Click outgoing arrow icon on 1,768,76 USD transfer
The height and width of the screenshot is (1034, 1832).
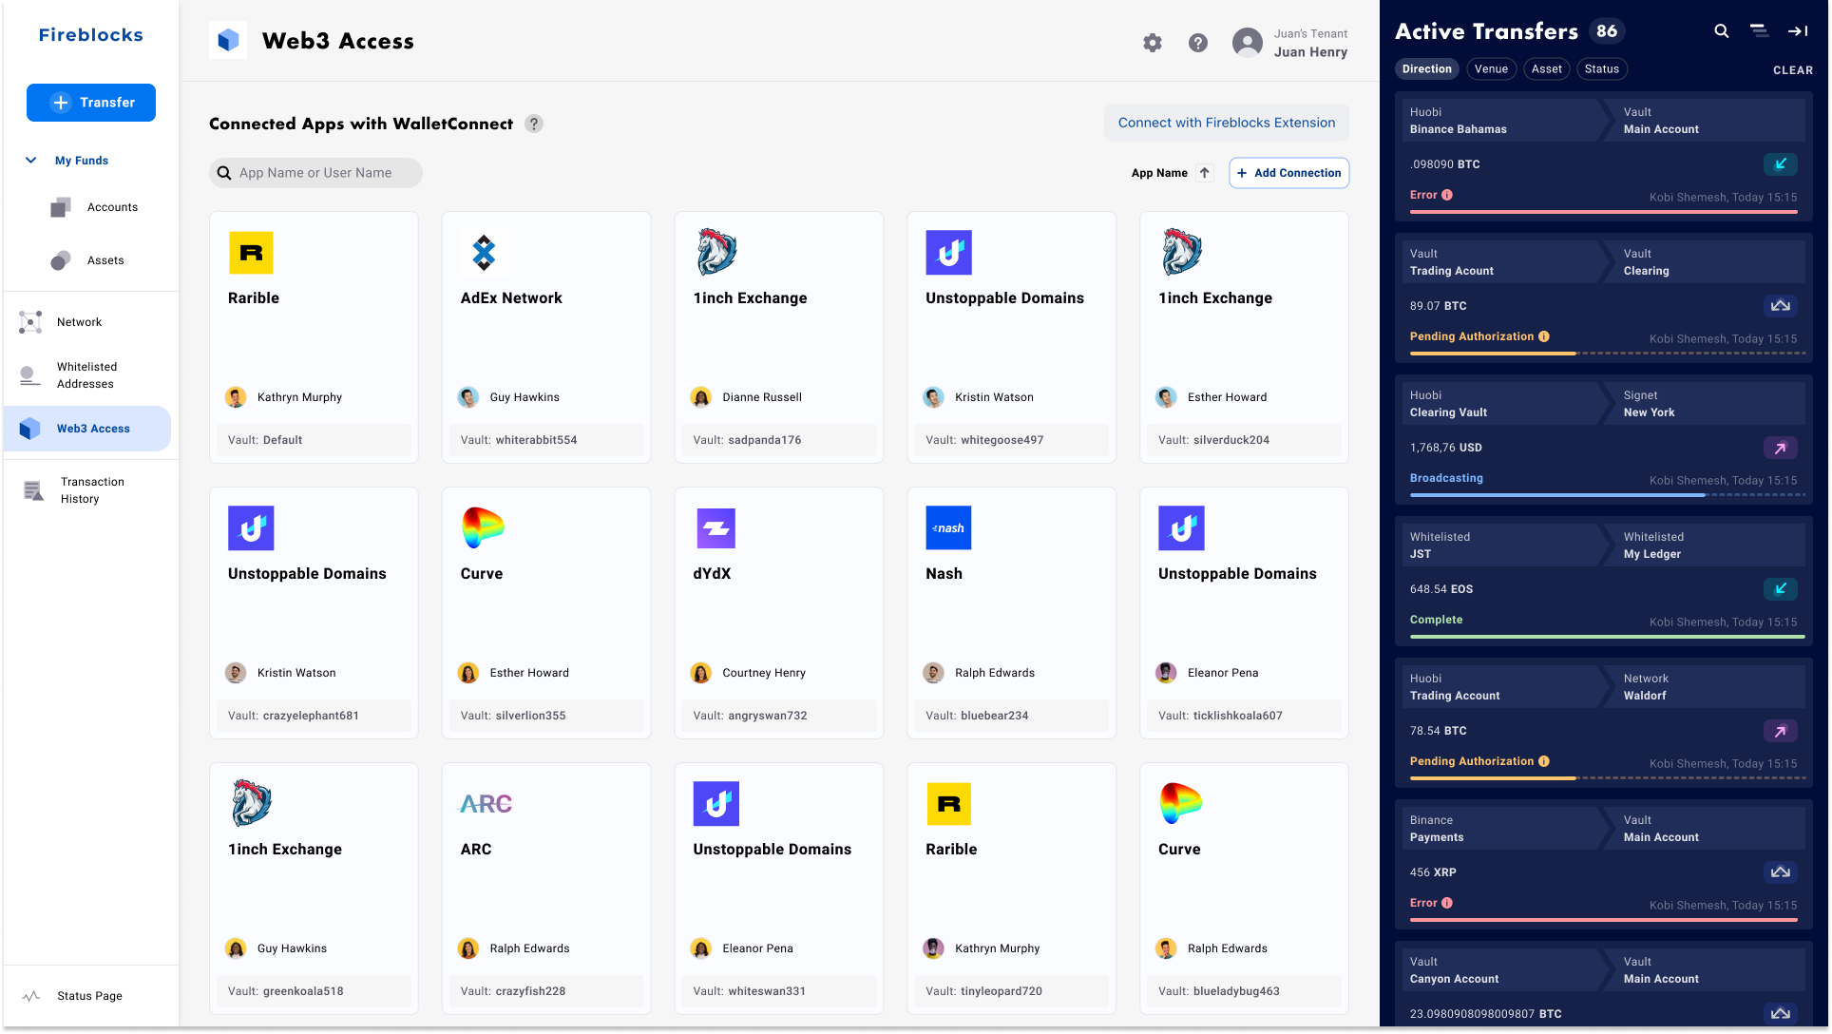pyautogui.click(x=1781, y=448)
